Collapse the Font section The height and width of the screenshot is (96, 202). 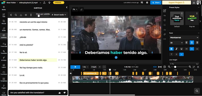click(198, 33)
